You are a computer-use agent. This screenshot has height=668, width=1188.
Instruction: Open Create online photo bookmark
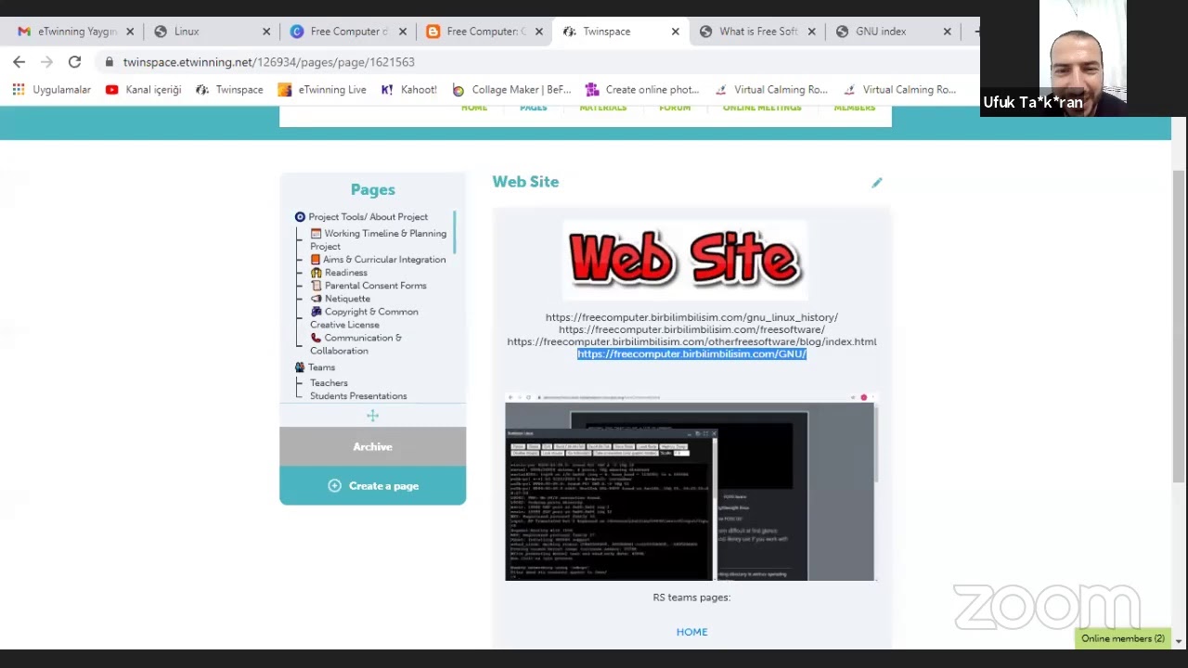point(642,90)
